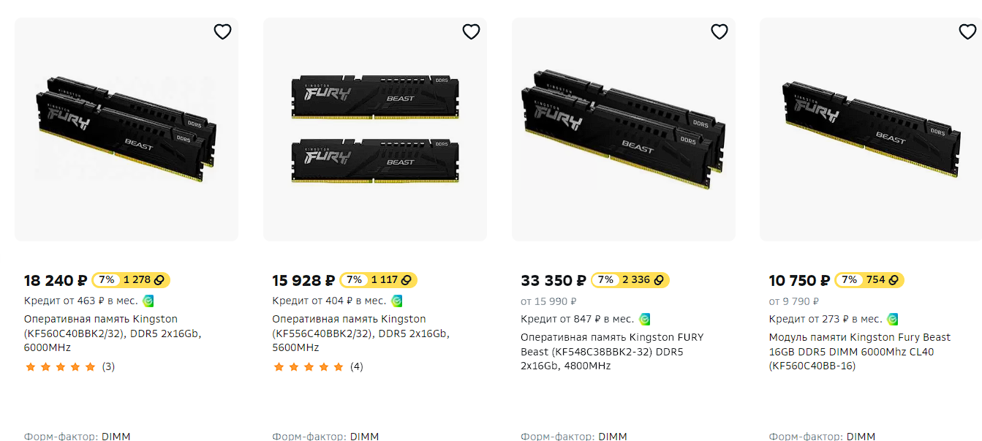Click credit icon next to 463 ₽ monthly
The width and height of the screenshot is (982, 441).
(148, 301)
